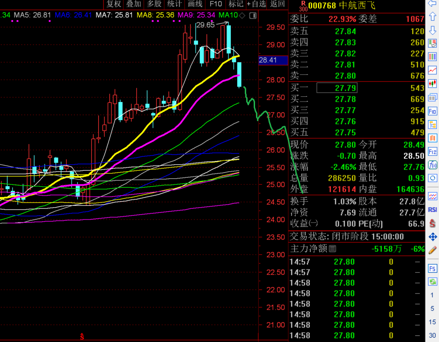The height and width of the screenshot is (342, 439).
Task: Open the f(x) formula icon
Action: click(x=432, y=165)
